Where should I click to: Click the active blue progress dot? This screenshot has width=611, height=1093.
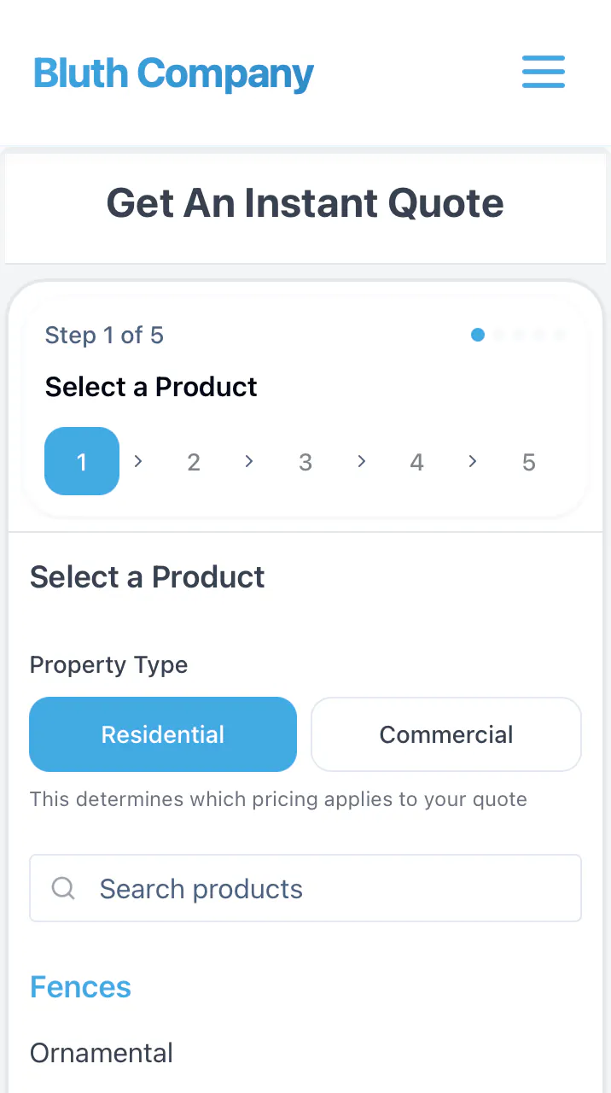478,335
